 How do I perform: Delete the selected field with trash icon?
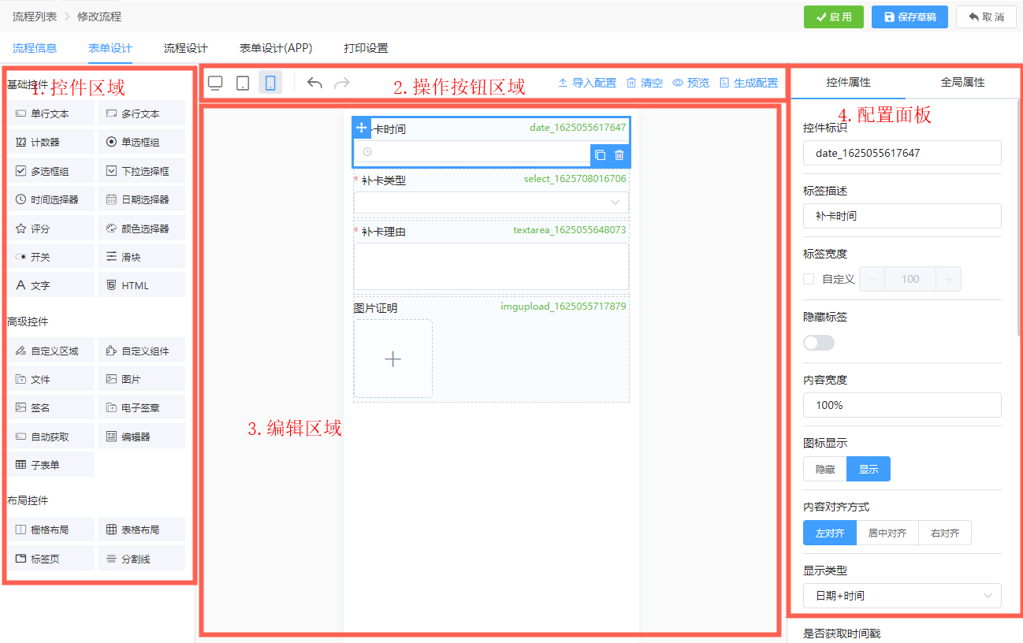coord(619,155)
